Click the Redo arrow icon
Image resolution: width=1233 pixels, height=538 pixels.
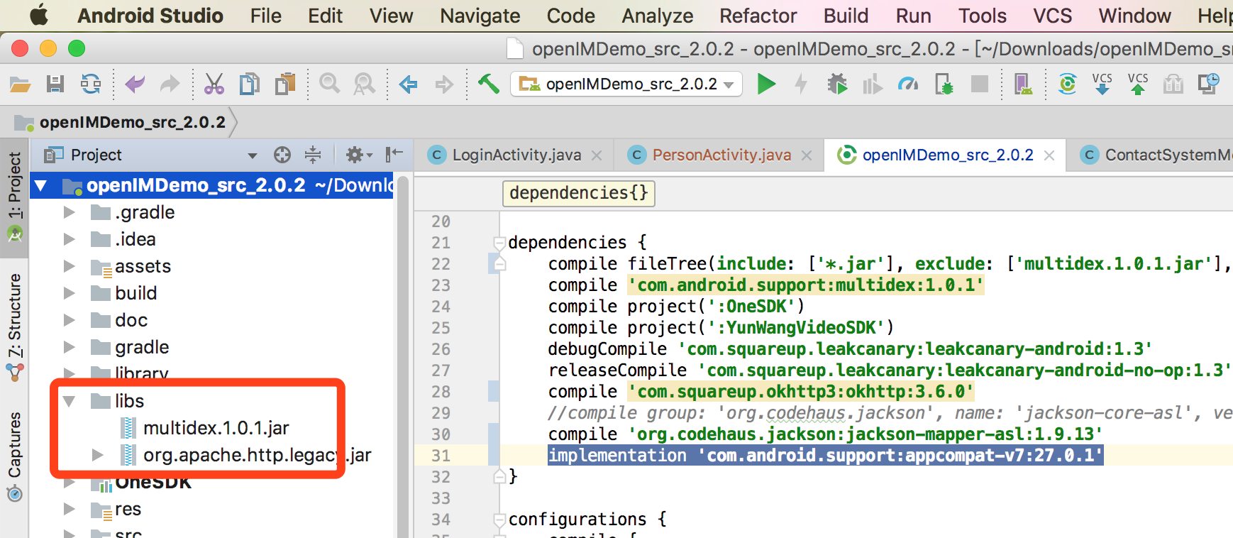pyautogui.click(x=170, y=84)
